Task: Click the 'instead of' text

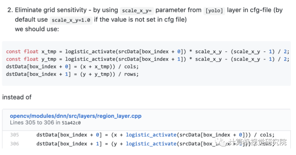Action: (17, 97)
